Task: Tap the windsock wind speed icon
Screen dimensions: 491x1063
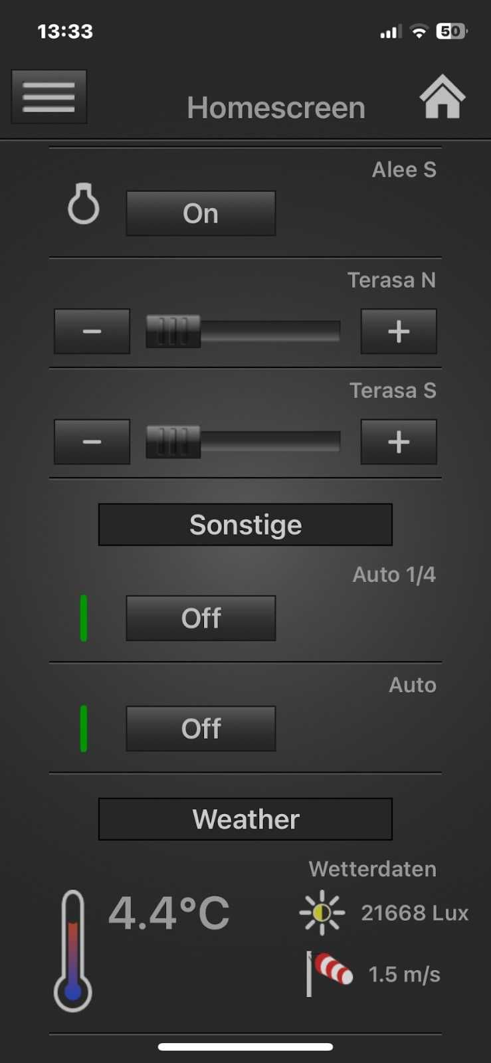Action: tap(330, 973)
